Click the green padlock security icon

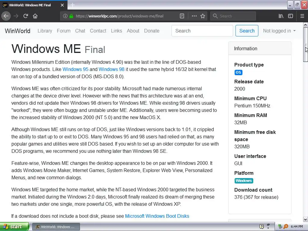[x=71, y=16]
